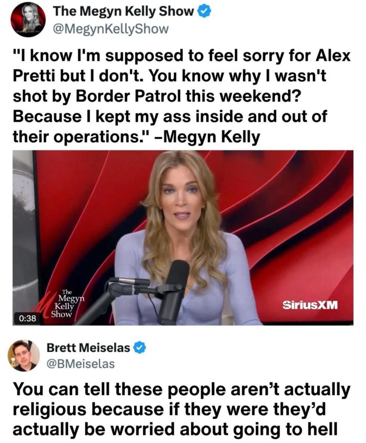The width and height of the screenshot is (366, 443).
Task: Open The Megyn Kelly Show display name
Action: (124, 12)
